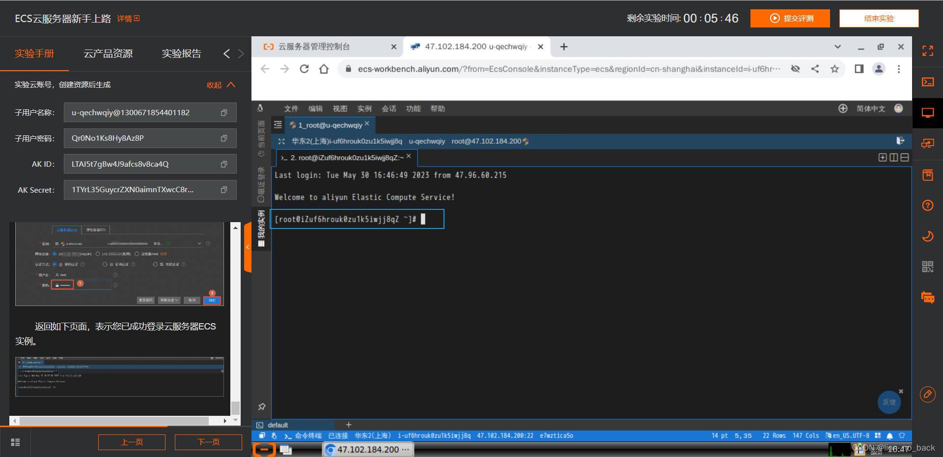The image size is (943, 457).
Task: Reload the browser page
Action: point(304,69)
